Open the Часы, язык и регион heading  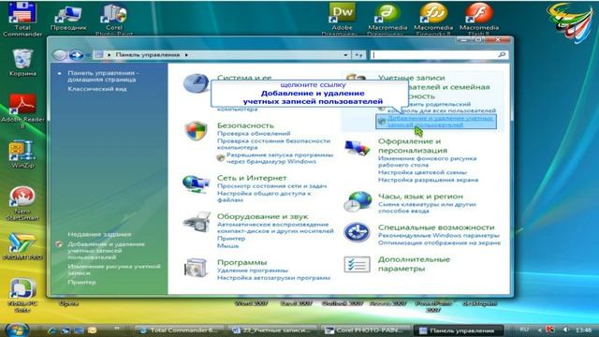coord(420,197)
